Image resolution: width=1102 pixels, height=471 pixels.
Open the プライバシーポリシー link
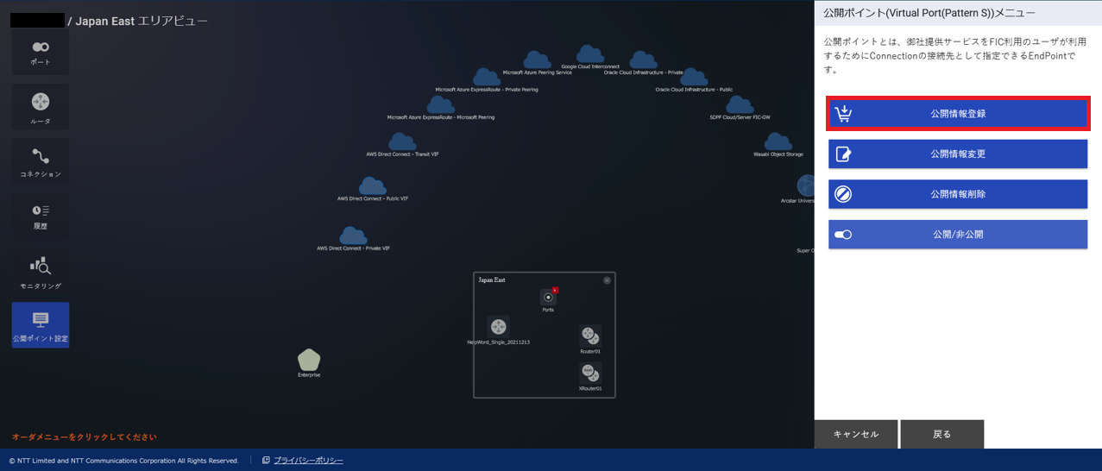click(x=308, y=461)
